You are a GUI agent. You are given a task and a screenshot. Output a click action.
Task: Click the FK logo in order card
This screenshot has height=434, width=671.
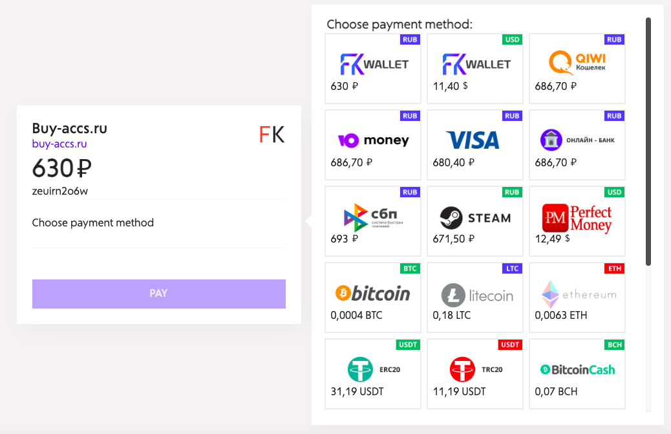coord(272,135)
